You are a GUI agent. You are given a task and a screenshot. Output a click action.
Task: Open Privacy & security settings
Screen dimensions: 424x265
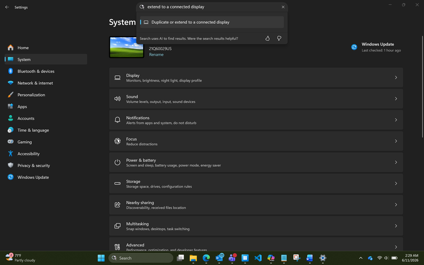tap(46, 165)
